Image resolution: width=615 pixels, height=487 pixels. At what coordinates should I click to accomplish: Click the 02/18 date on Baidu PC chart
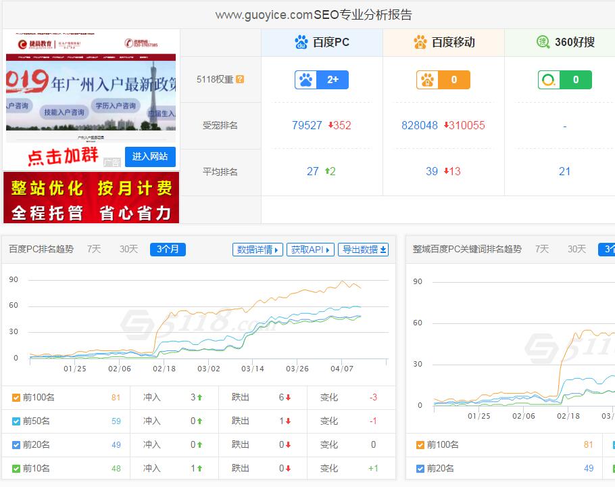[164, 369]
